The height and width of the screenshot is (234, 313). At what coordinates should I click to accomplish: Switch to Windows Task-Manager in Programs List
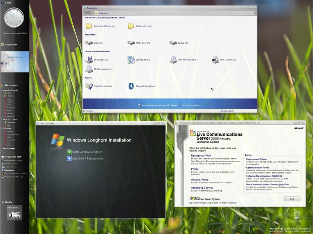pyautogui.click(x=13, y=177)
